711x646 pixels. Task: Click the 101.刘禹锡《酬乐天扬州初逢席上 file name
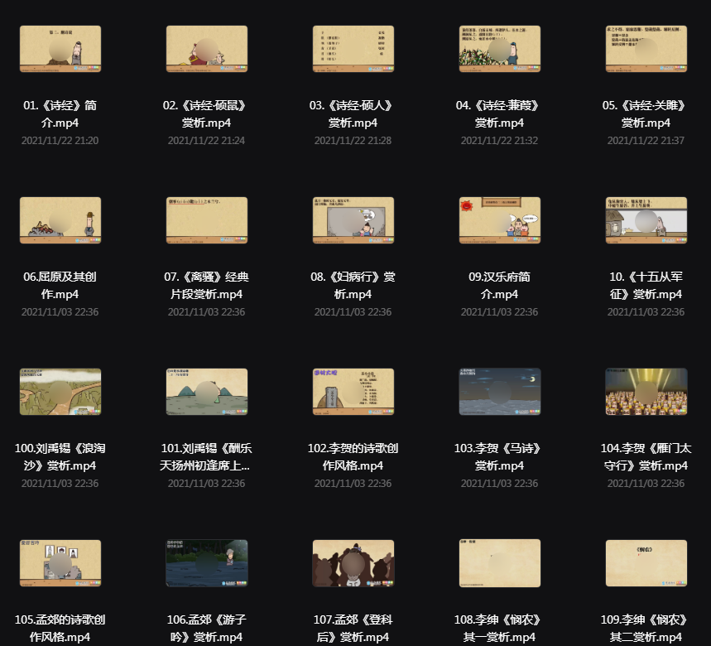(206, 457)
